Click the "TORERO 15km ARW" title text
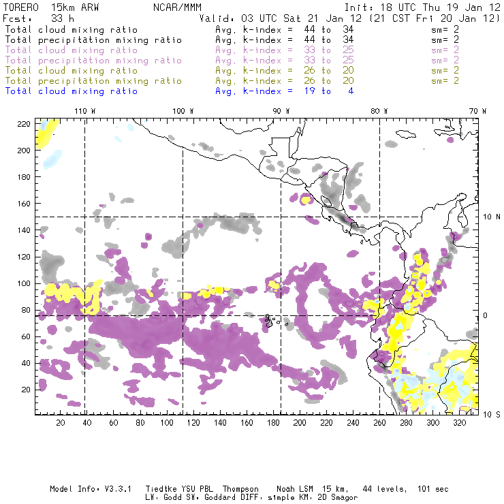Image resolution: width=504 pixels, height=504 pixels. (x=51, y=7)
